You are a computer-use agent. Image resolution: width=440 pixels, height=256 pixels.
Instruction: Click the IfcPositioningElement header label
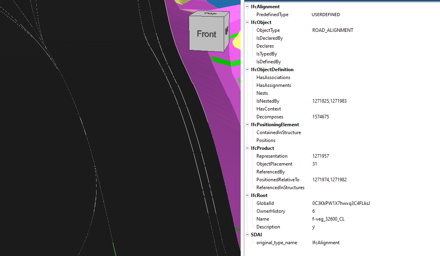(275, 124)
